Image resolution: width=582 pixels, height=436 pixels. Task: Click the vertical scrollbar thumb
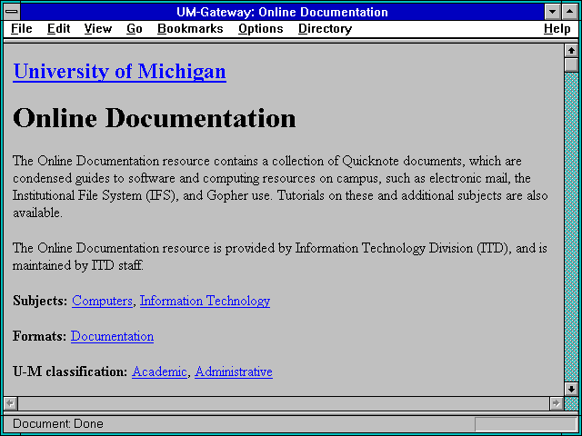coord(571,64)
